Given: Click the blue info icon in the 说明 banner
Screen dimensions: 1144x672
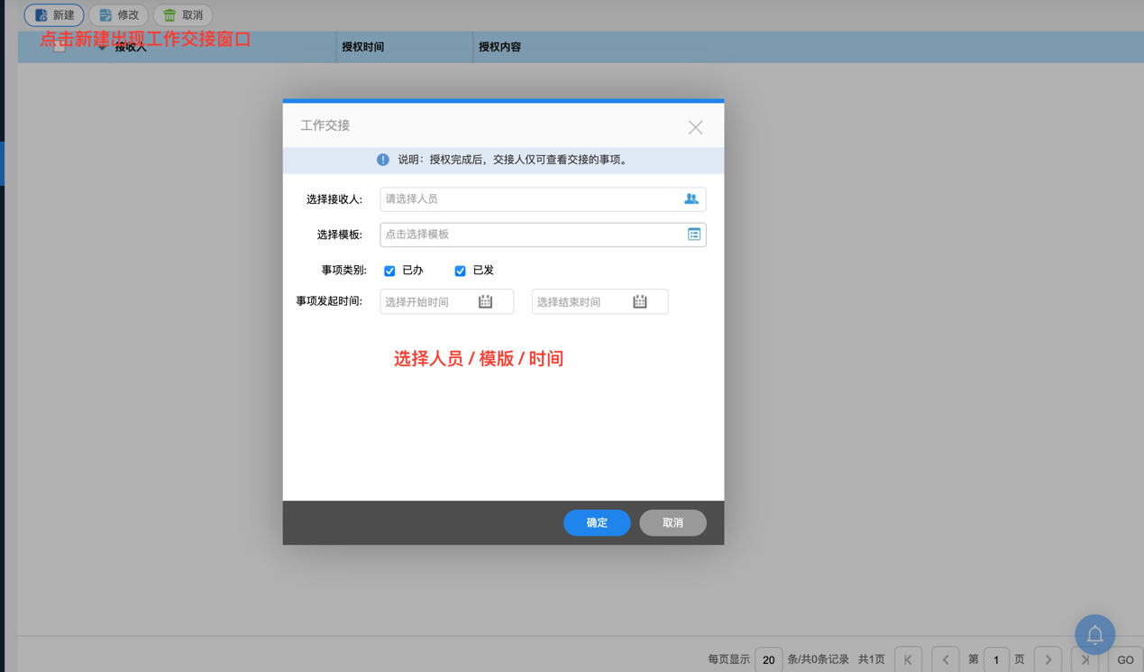Looking at the screenshot, I should click(x=382, y=160).
